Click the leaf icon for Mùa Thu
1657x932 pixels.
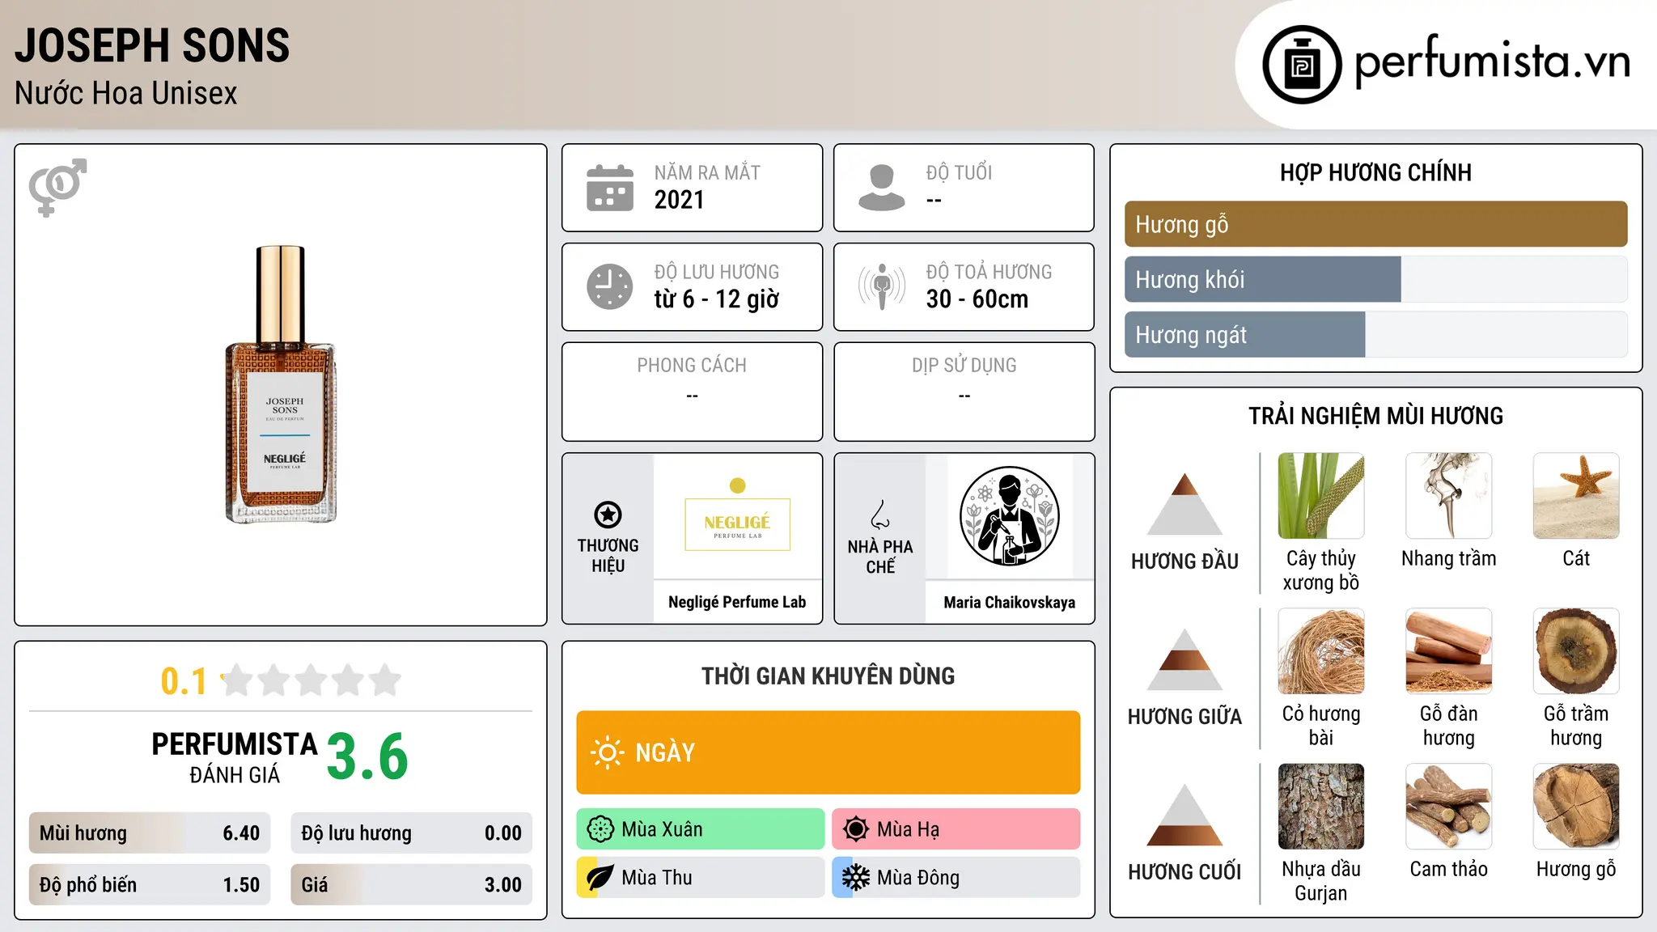600,878
